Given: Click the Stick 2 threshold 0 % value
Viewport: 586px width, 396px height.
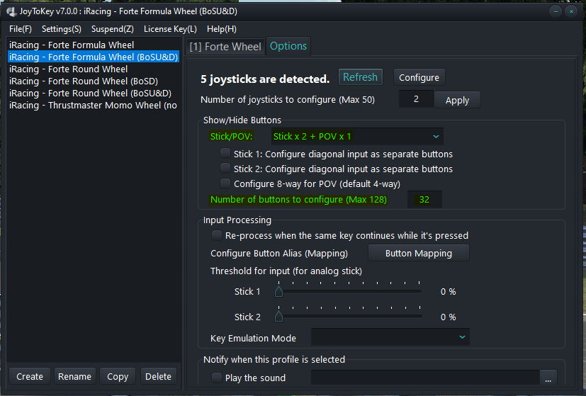Looking at the screenshot, I should coord(448,317).
